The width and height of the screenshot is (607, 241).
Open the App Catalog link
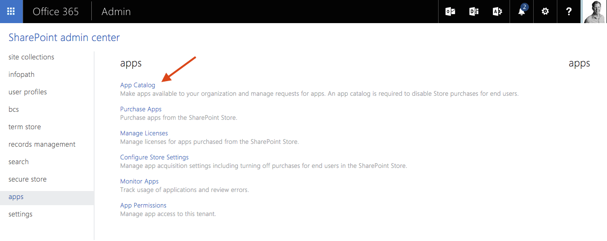[138, 85]
